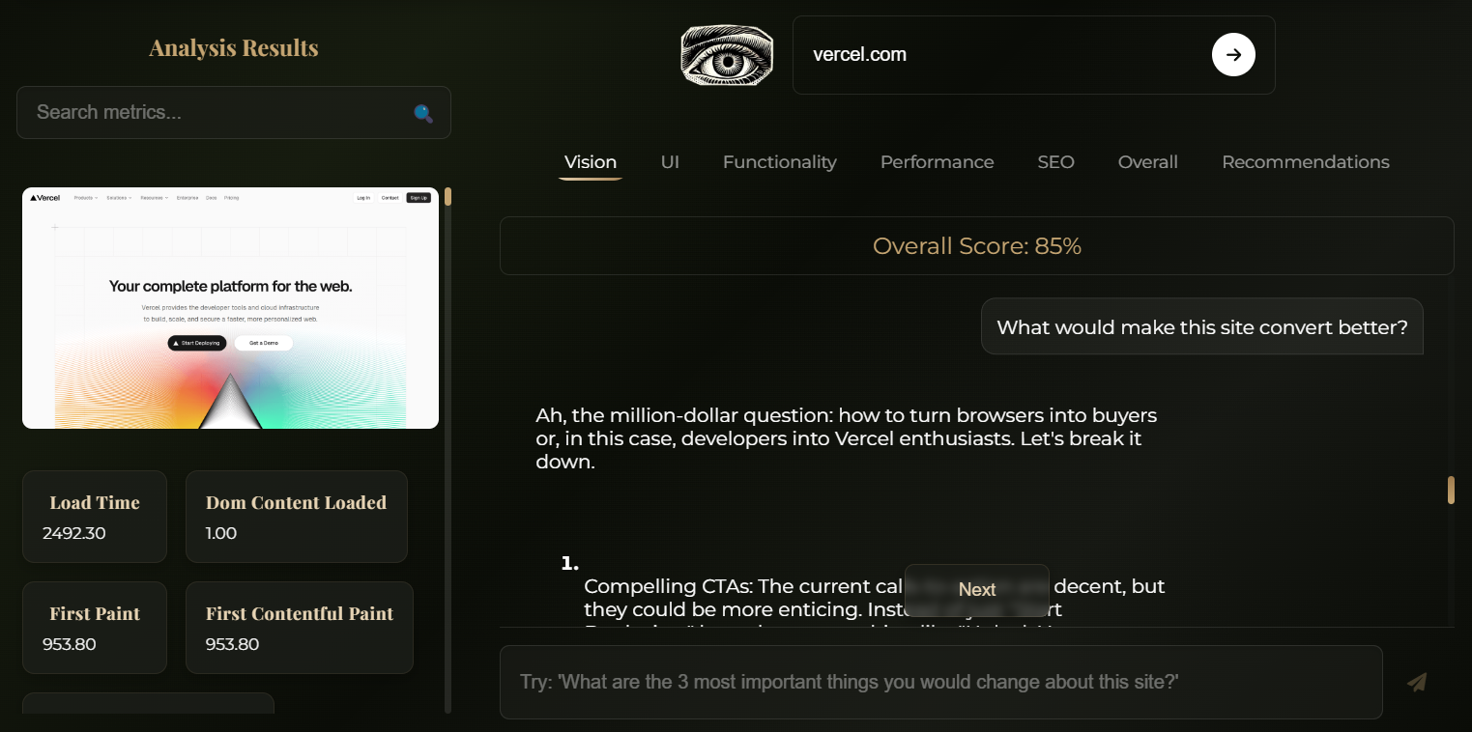This screenshot has height=732, width=1472.
Task: Go to the SEO tab
Action: click(1055, 162)
